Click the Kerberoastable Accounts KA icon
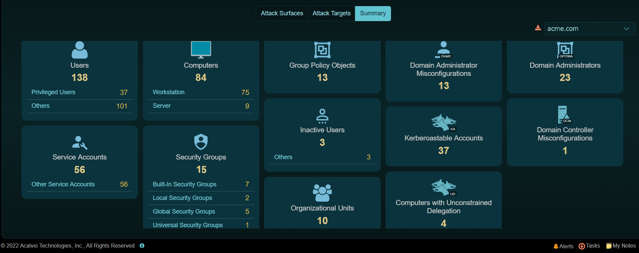 [444, 123]
